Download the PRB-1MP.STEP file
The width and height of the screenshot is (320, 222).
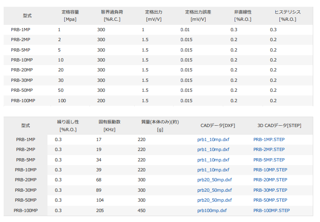point(269,140)
